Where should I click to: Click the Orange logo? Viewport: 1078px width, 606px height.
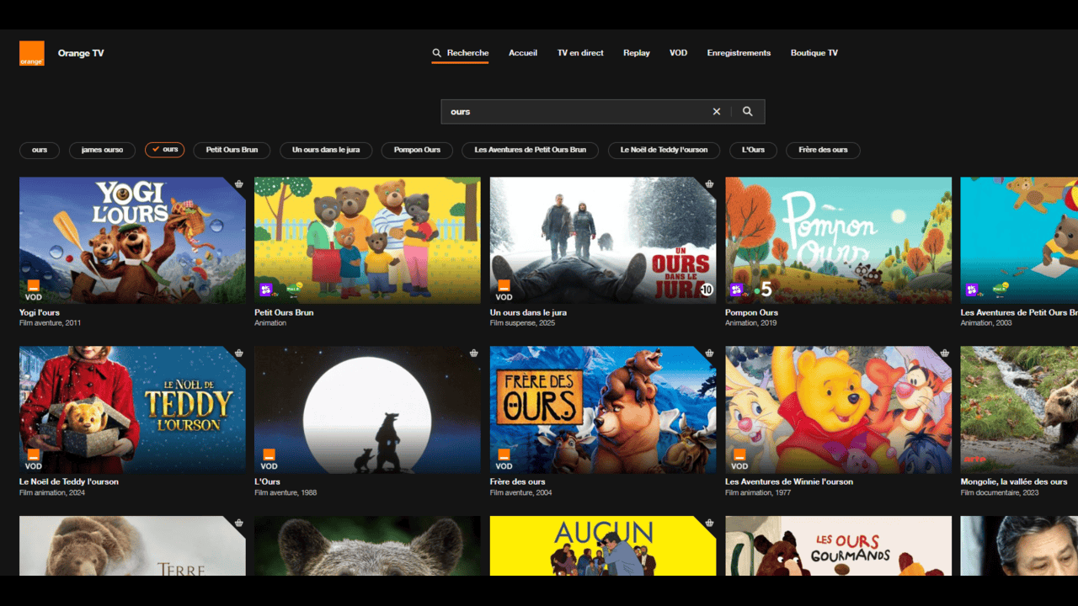coord(32,53)
